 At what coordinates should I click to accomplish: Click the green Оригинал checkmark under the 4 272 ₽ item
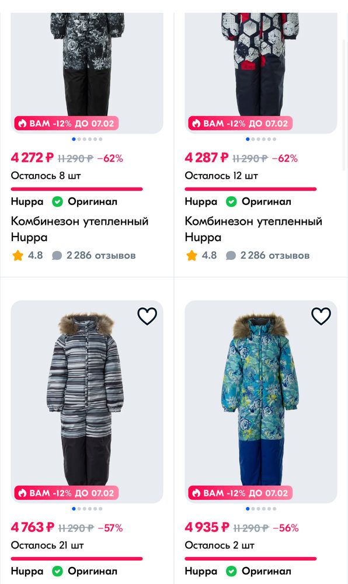(57, 201)
